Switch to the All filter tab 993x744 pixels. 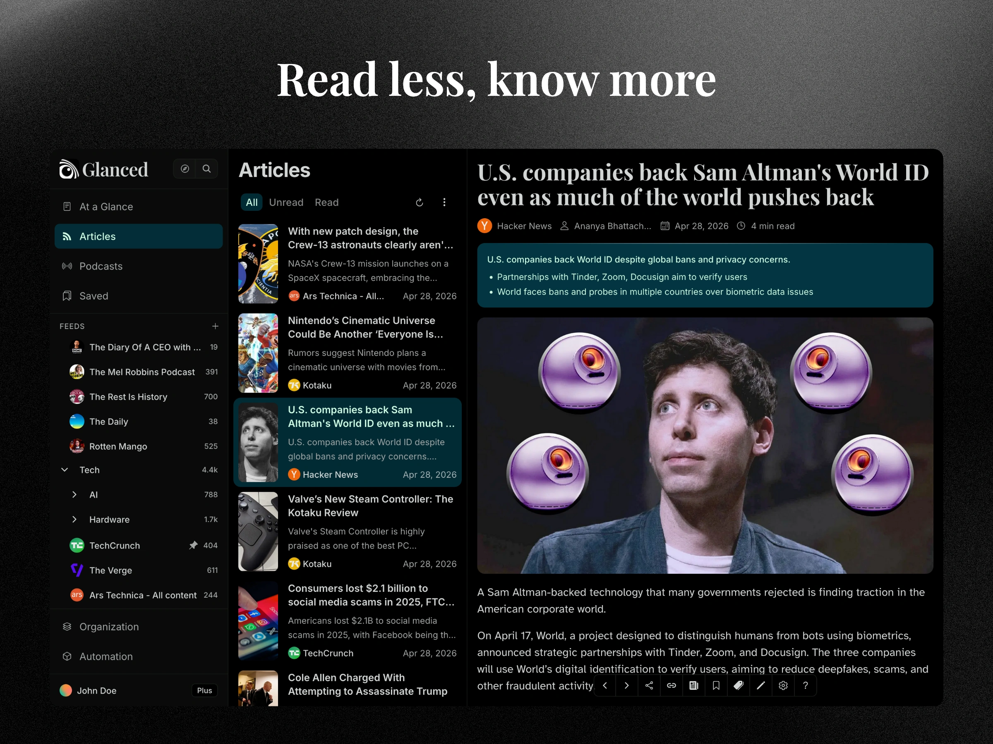pos(252,202)
